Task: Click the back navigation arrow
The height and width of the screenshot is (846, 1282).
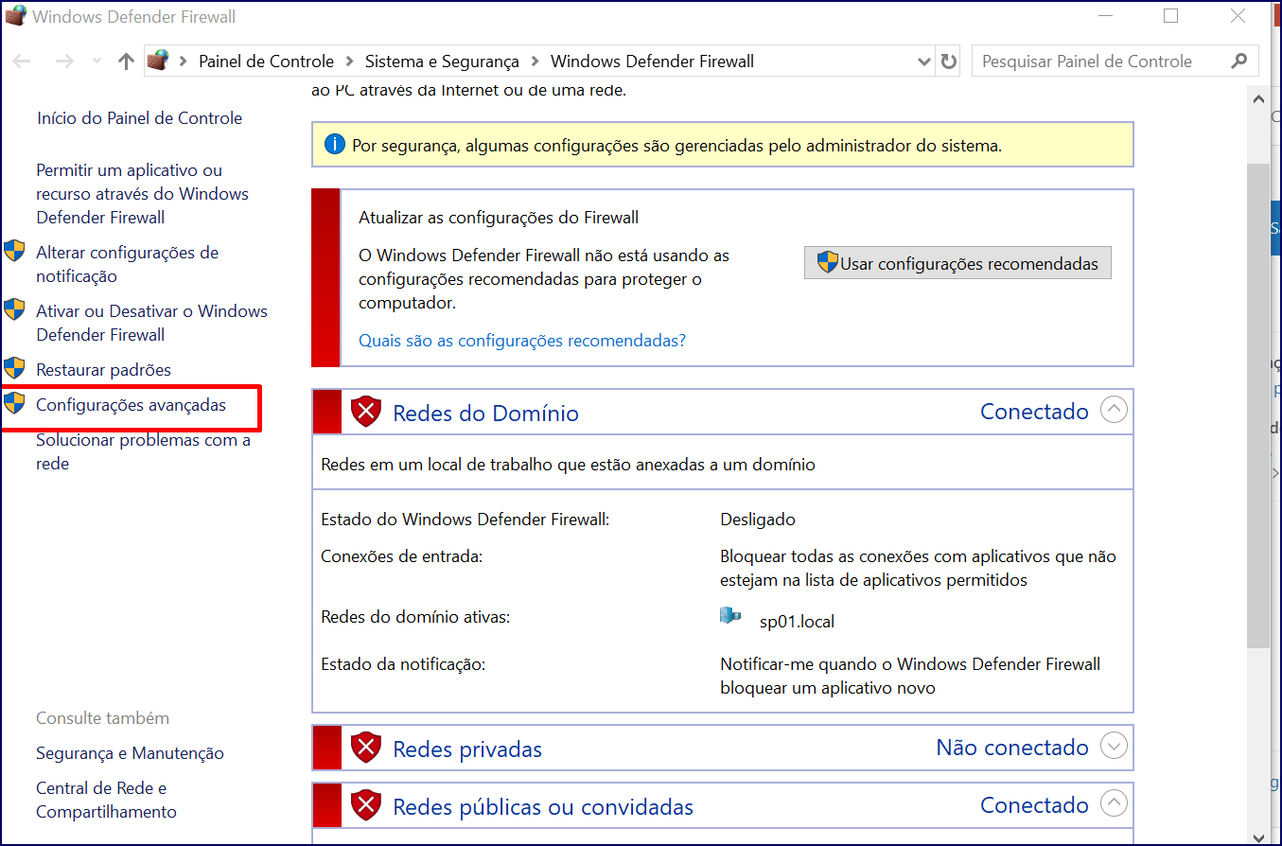Action: (x=21, y=60)
